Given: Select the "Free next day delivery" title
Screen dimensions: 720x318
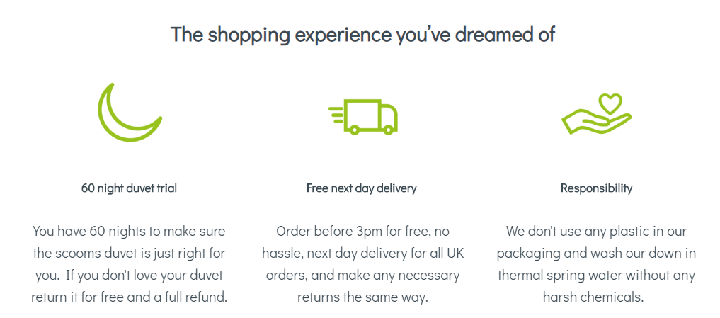Looking at the screenshot, I should point(361,188).
